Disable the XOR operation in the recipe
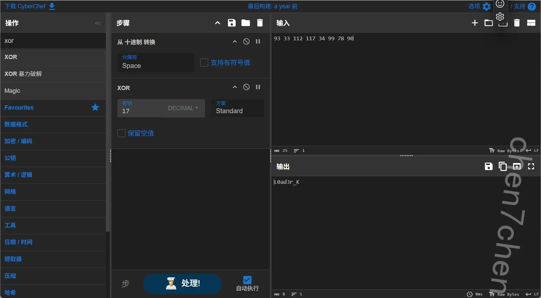This screenshot has height=298, width=541. [246, 87]
